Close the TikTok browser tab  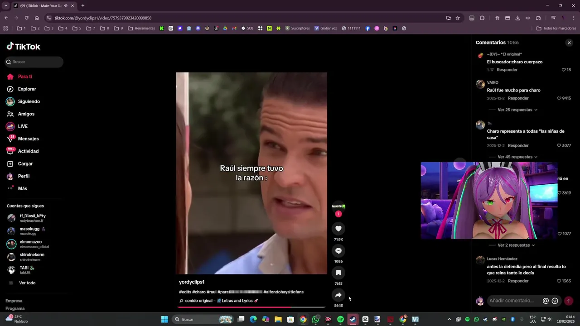pos(72,6)
